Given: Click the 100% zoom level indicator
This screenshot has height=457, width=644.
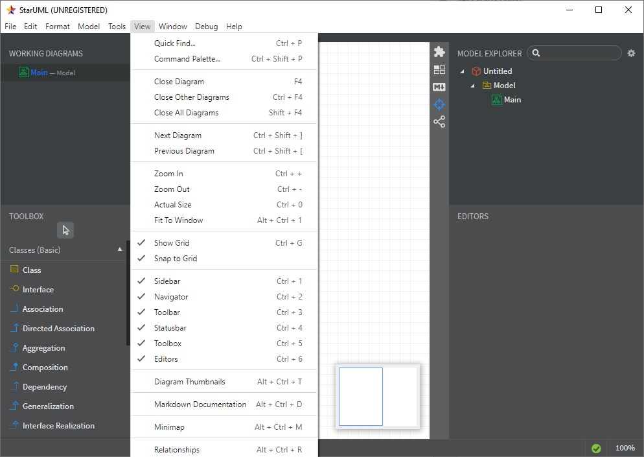Looking at the screenshot, I should (625, 448).
